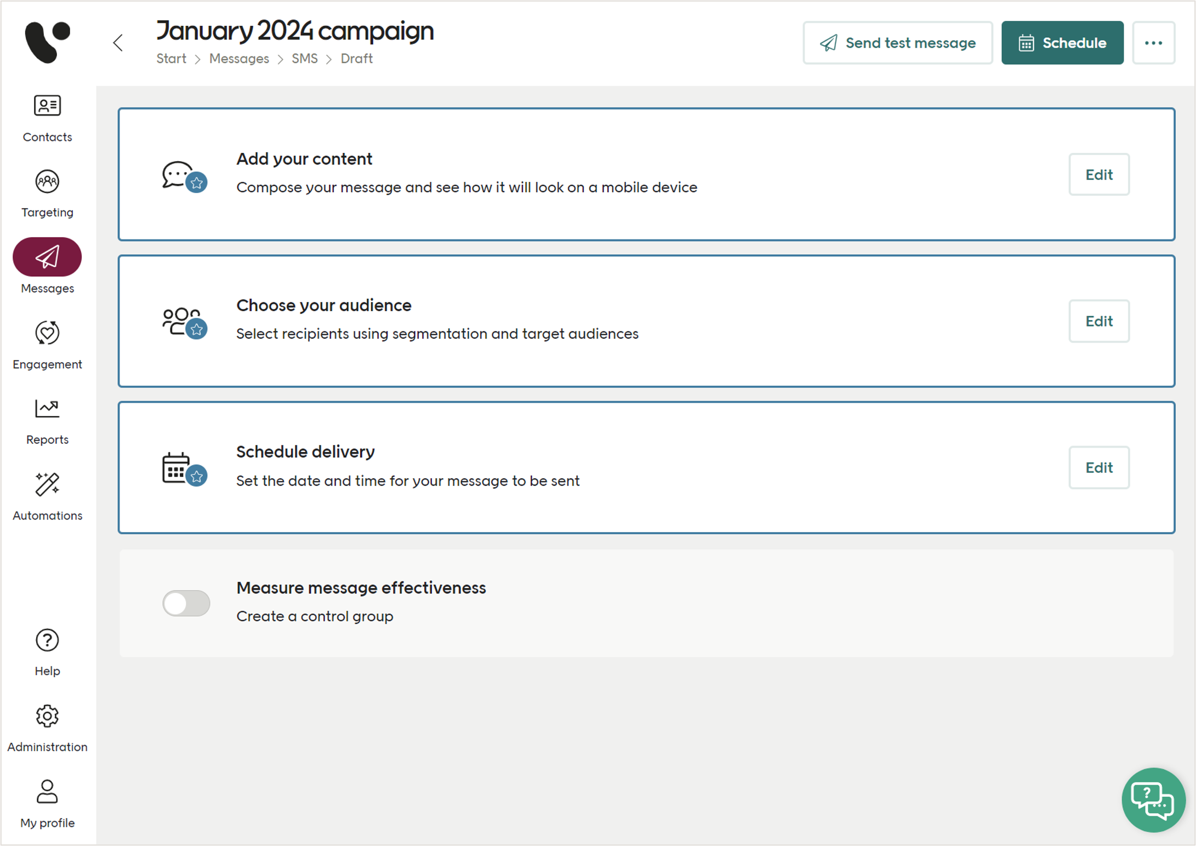Click the Messages breadcrumb link

(239, 59)
